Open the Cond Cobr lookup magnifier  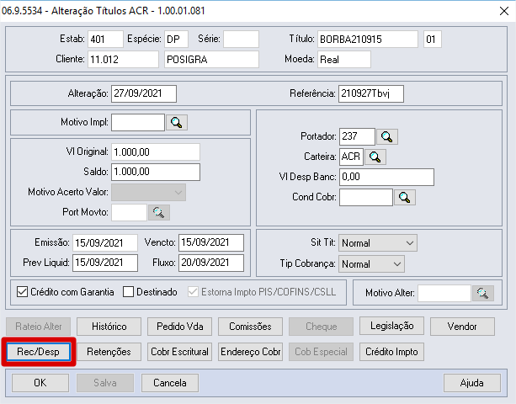pos(404,198)
